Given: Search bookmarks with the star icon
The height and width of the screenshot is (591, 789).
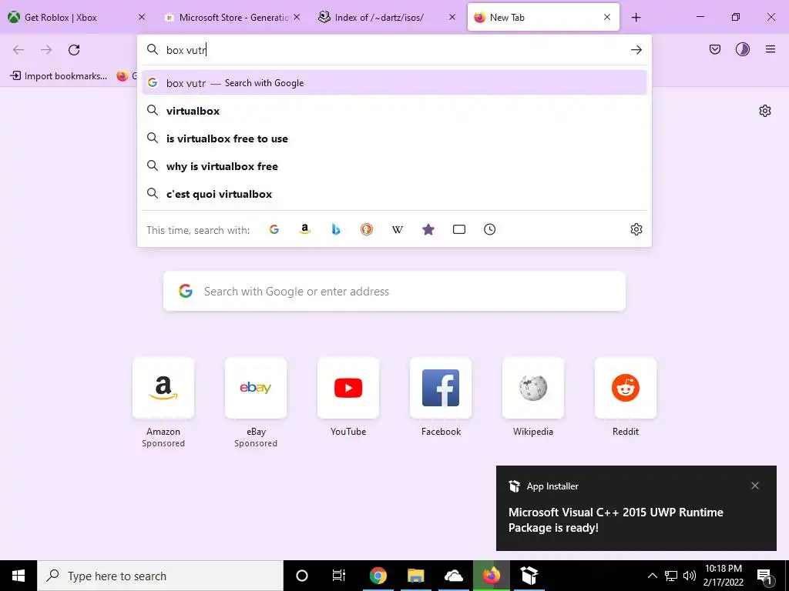Looking at the screenshot, I should (x=428, y=229).
